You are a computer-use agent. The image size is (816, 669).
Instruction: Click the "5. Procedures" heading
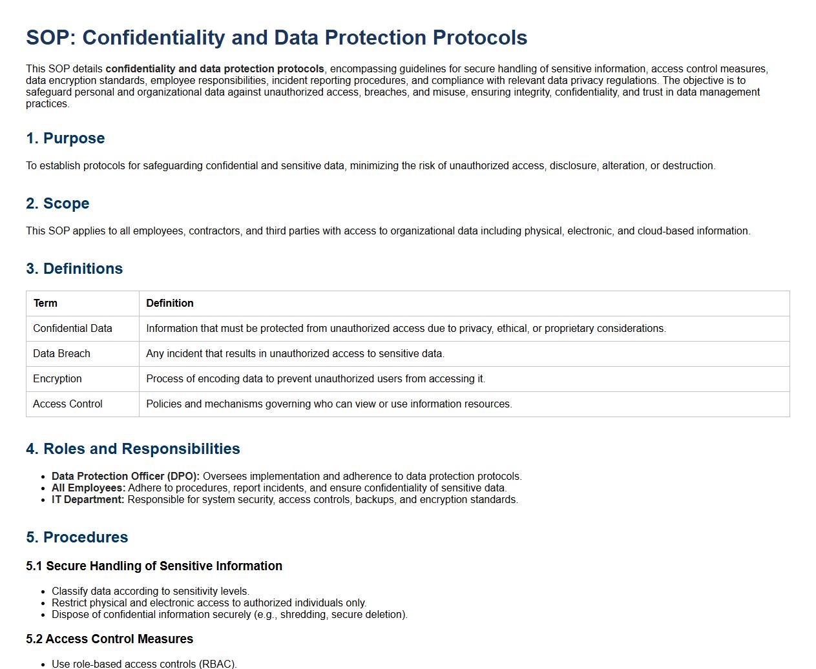tap(77, 537)
